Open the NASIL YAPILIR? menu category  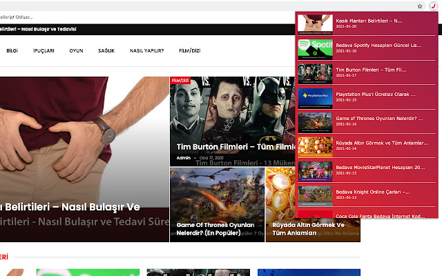(146, 50)
